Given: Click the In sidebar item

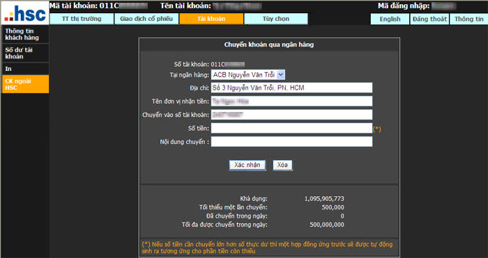Looking at the screenshot, I should [x=25, y=69].
